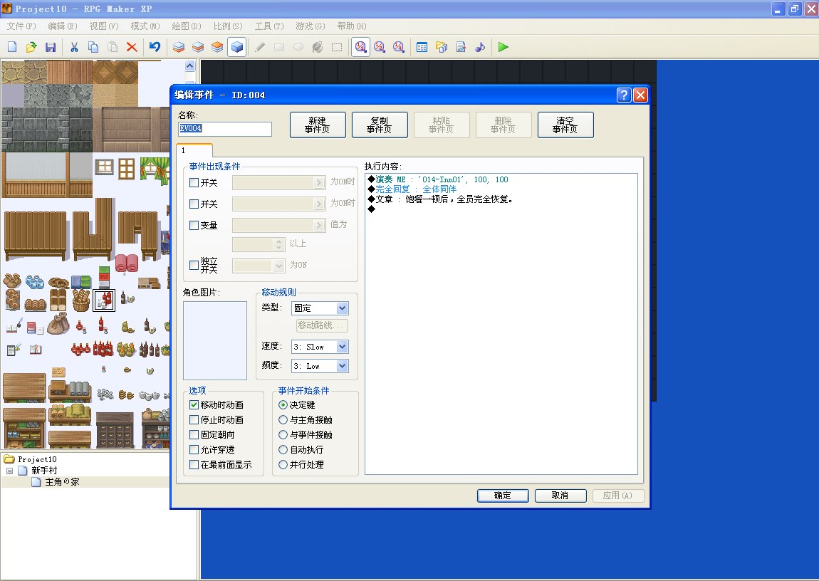The width and height of the screenshot is (819, 581).
Task: Choose the 1:1 zoom scale icon
Action: (x=360, y=47)
